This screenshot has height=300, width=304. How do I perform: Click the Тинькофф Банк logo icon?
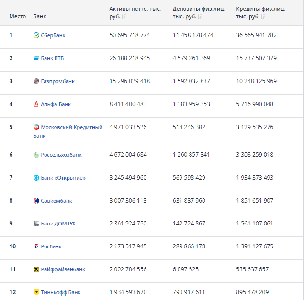coord(36,292)
